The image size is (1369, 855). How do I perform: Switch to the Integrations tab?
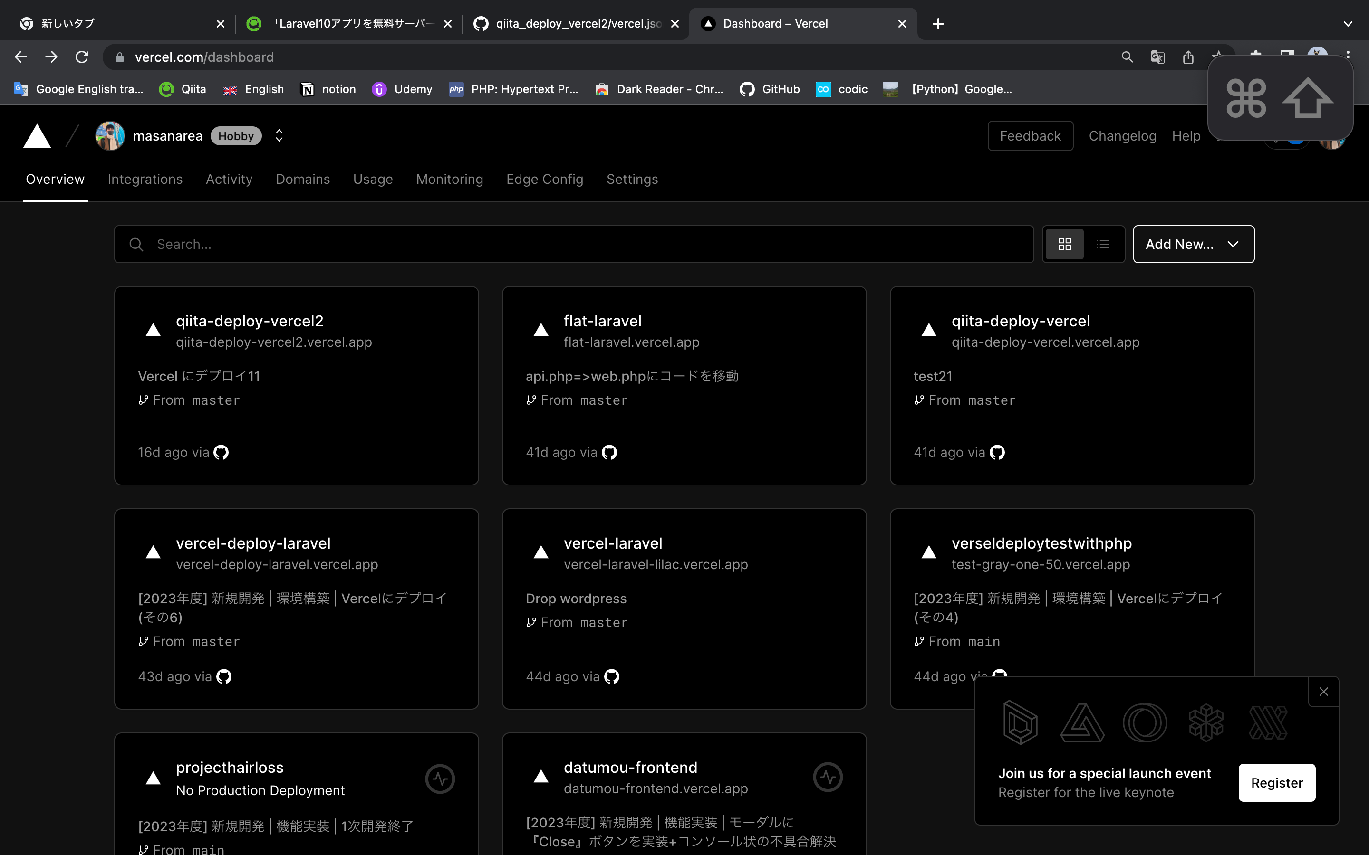point(145,179)
